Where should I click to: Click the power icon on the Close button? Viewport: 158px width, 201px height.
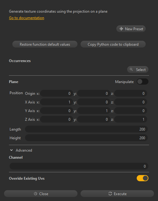[35, 194]
